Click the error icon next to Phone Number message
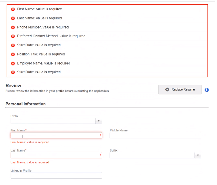This screenshot has width=217, height=185. click(13, 28)
